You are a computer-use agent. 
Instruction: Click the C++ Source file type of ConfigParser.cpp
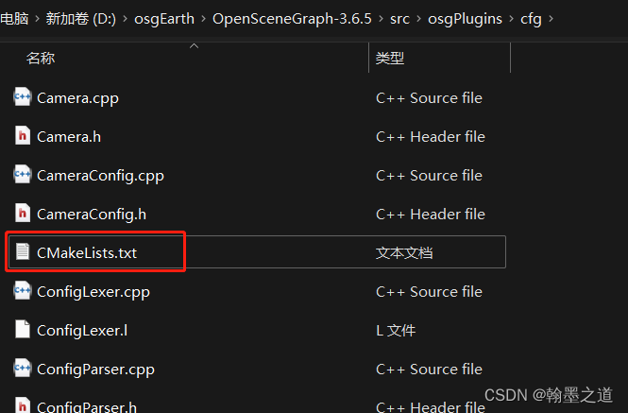click(429, 370)
